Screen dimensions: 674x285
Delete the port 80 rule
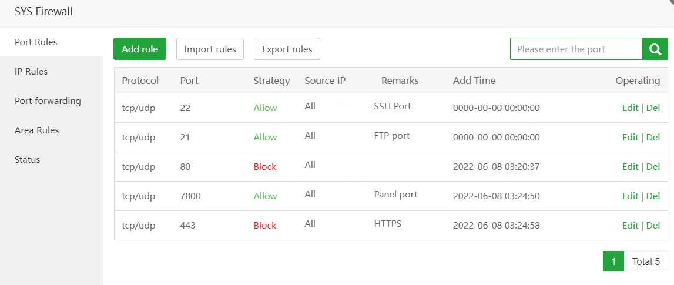coord(653,167)
